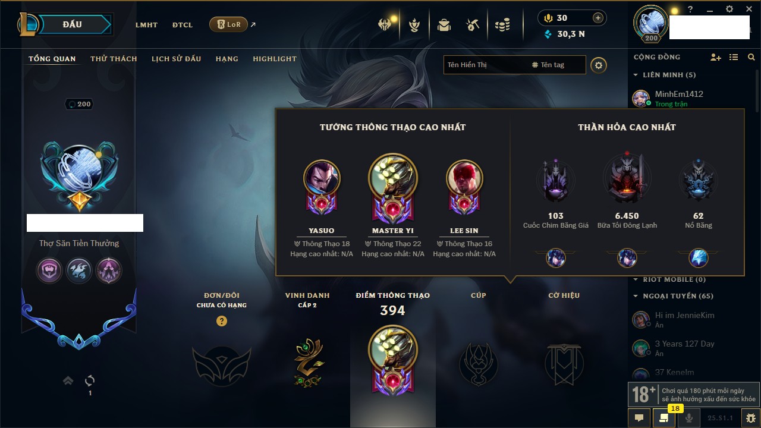Search the friends list magnifier icon
Viewport: 761px width, 428px height.
751,57
